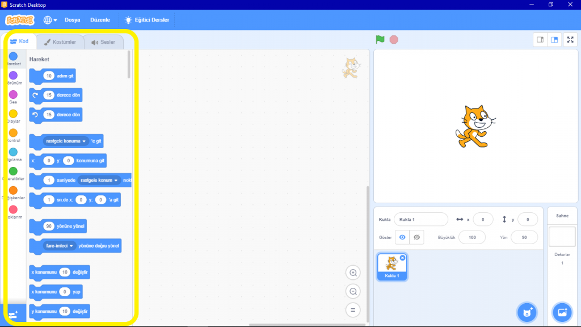Select the Görünüm block category
This screenshot has height=327, width=581.
14,78
